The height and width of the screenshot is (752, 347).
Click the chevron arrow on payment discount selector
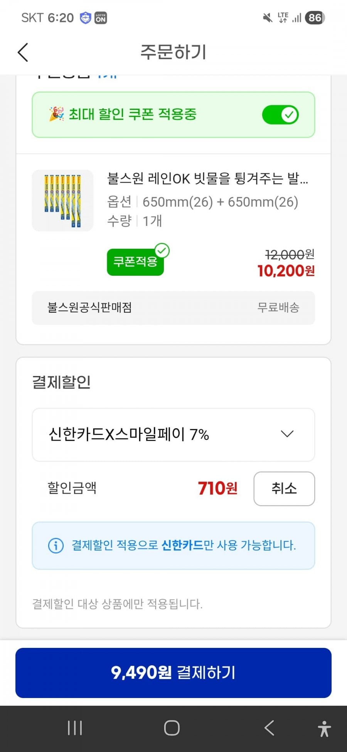(287, 434)
